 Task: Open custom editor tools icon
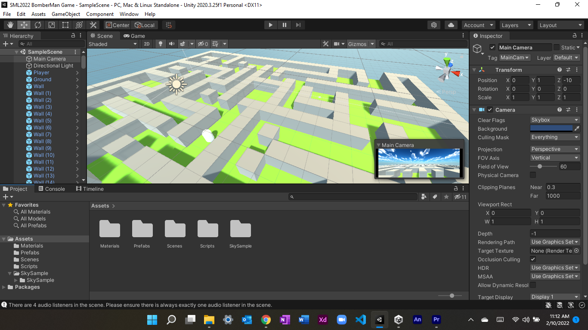[x=93, y=25]
